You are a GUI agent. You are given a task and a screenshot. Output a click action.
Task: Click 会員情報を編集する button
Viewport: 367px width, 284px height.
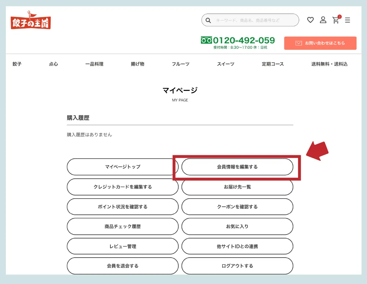click(237, 167)
